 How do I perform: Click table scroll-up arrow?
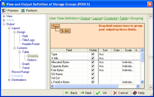(142, 50)
